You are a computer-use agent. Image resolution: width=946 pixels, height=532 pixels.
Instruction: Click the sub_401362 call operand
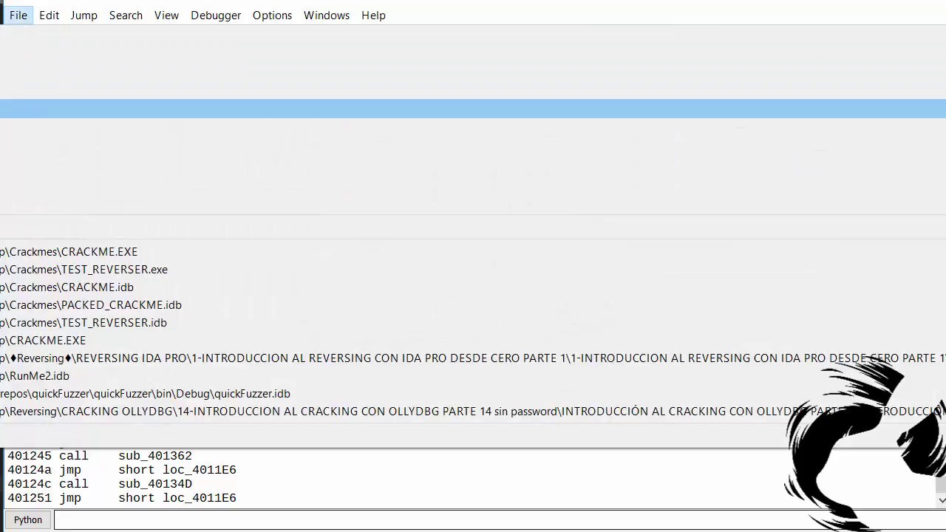tap(155, 456)
